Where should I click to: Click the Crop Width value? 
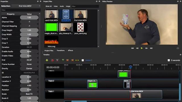[29, 35]
